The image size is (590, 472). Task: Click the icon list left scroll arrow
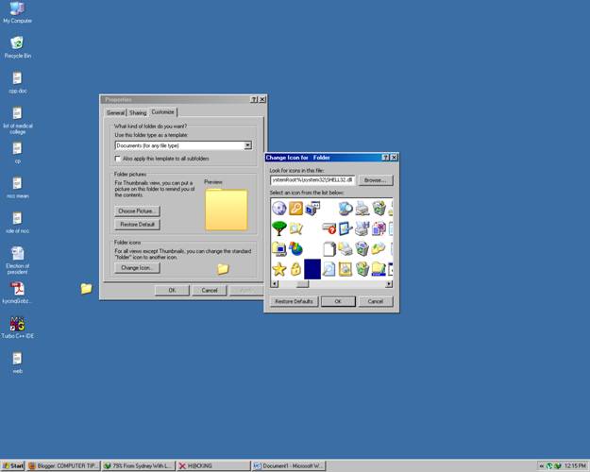click(x=275, y=284)
